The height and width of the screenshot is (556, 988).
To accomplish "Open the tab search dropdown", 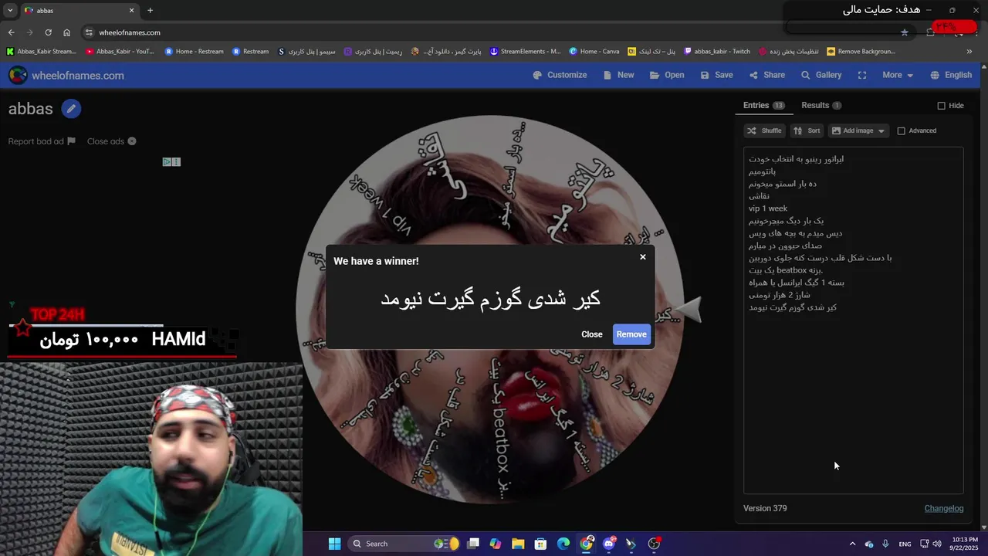I will click(x=10, y=11).
